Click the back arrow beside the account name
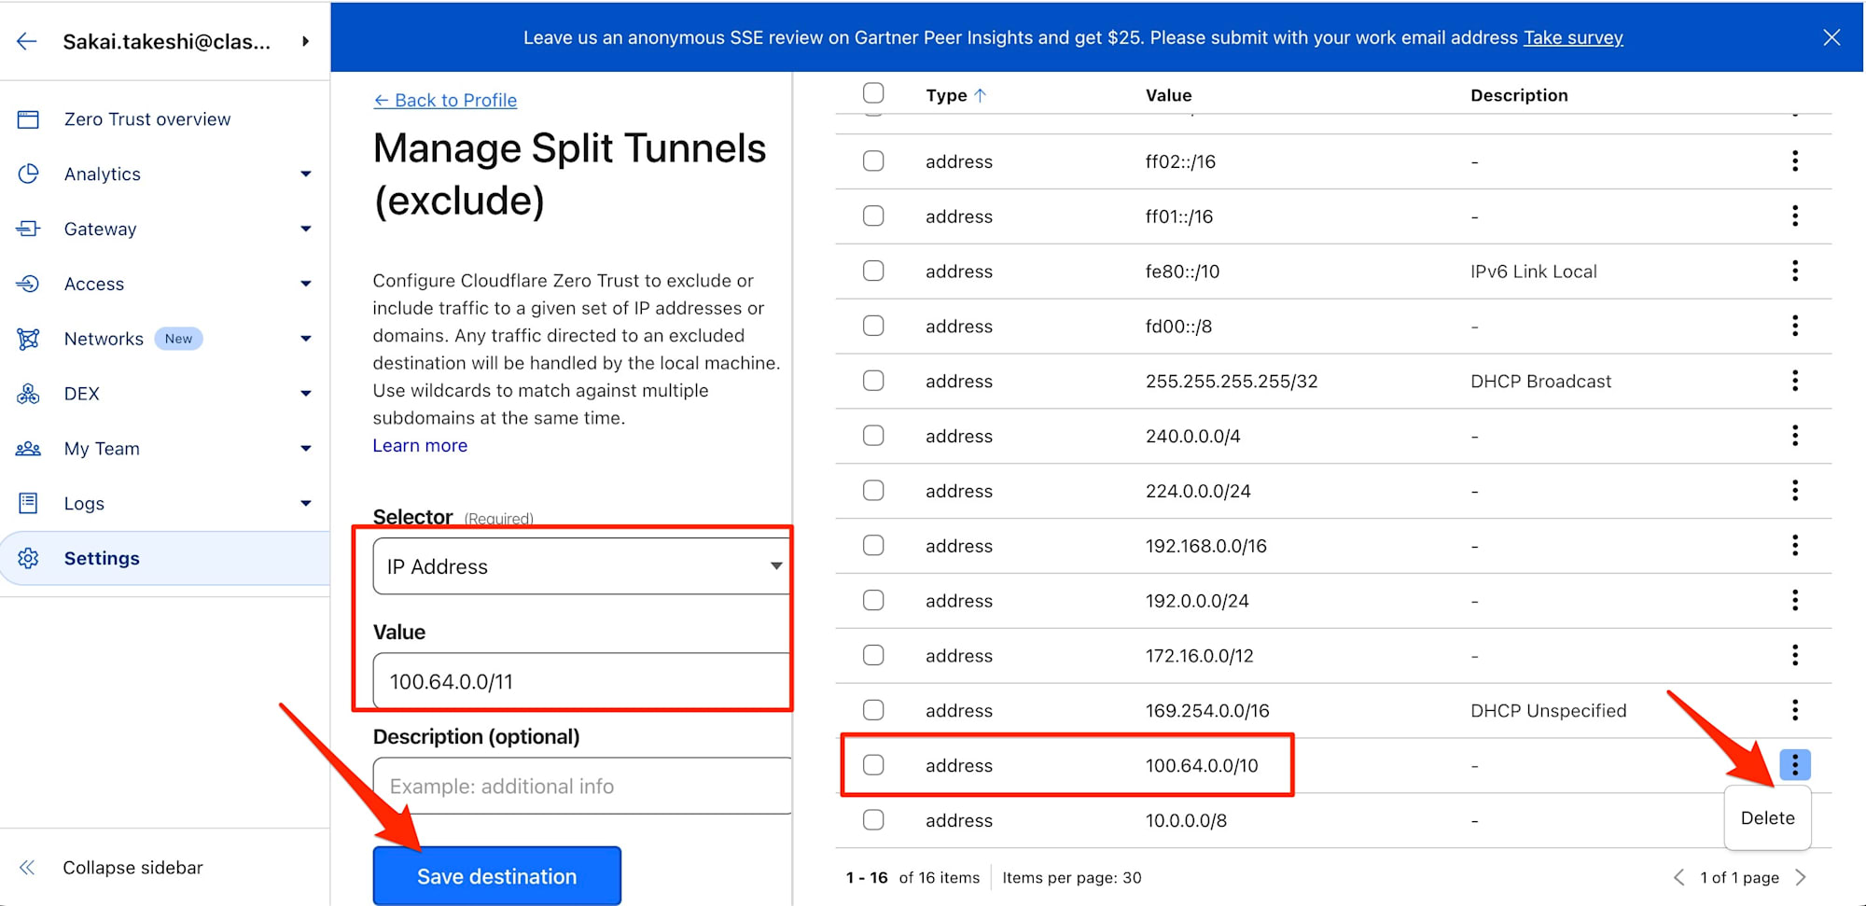The width and height of the screenshot is (1866, 906). click(27, 41)
